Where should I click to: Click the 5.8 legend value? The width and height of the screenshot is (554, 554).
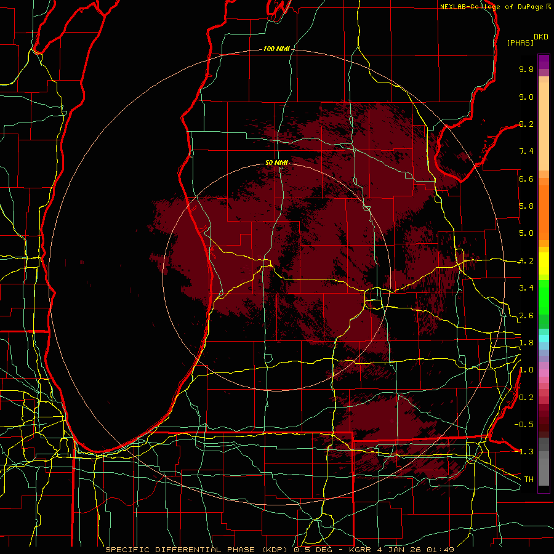click(x=526, y=206)
